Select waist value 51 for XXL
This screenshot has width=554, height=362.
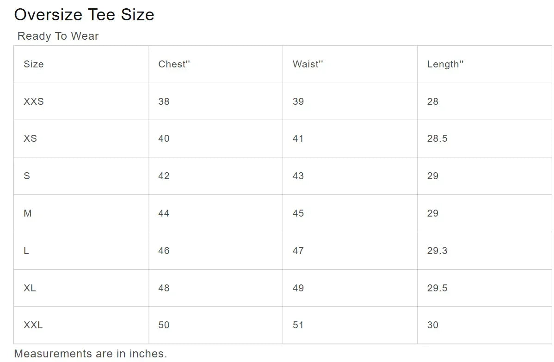(x=298, y=325)
